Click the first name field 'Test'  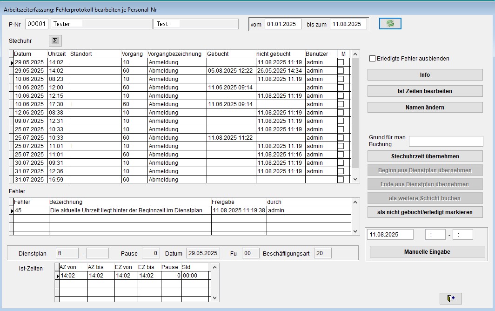(196, 24)
